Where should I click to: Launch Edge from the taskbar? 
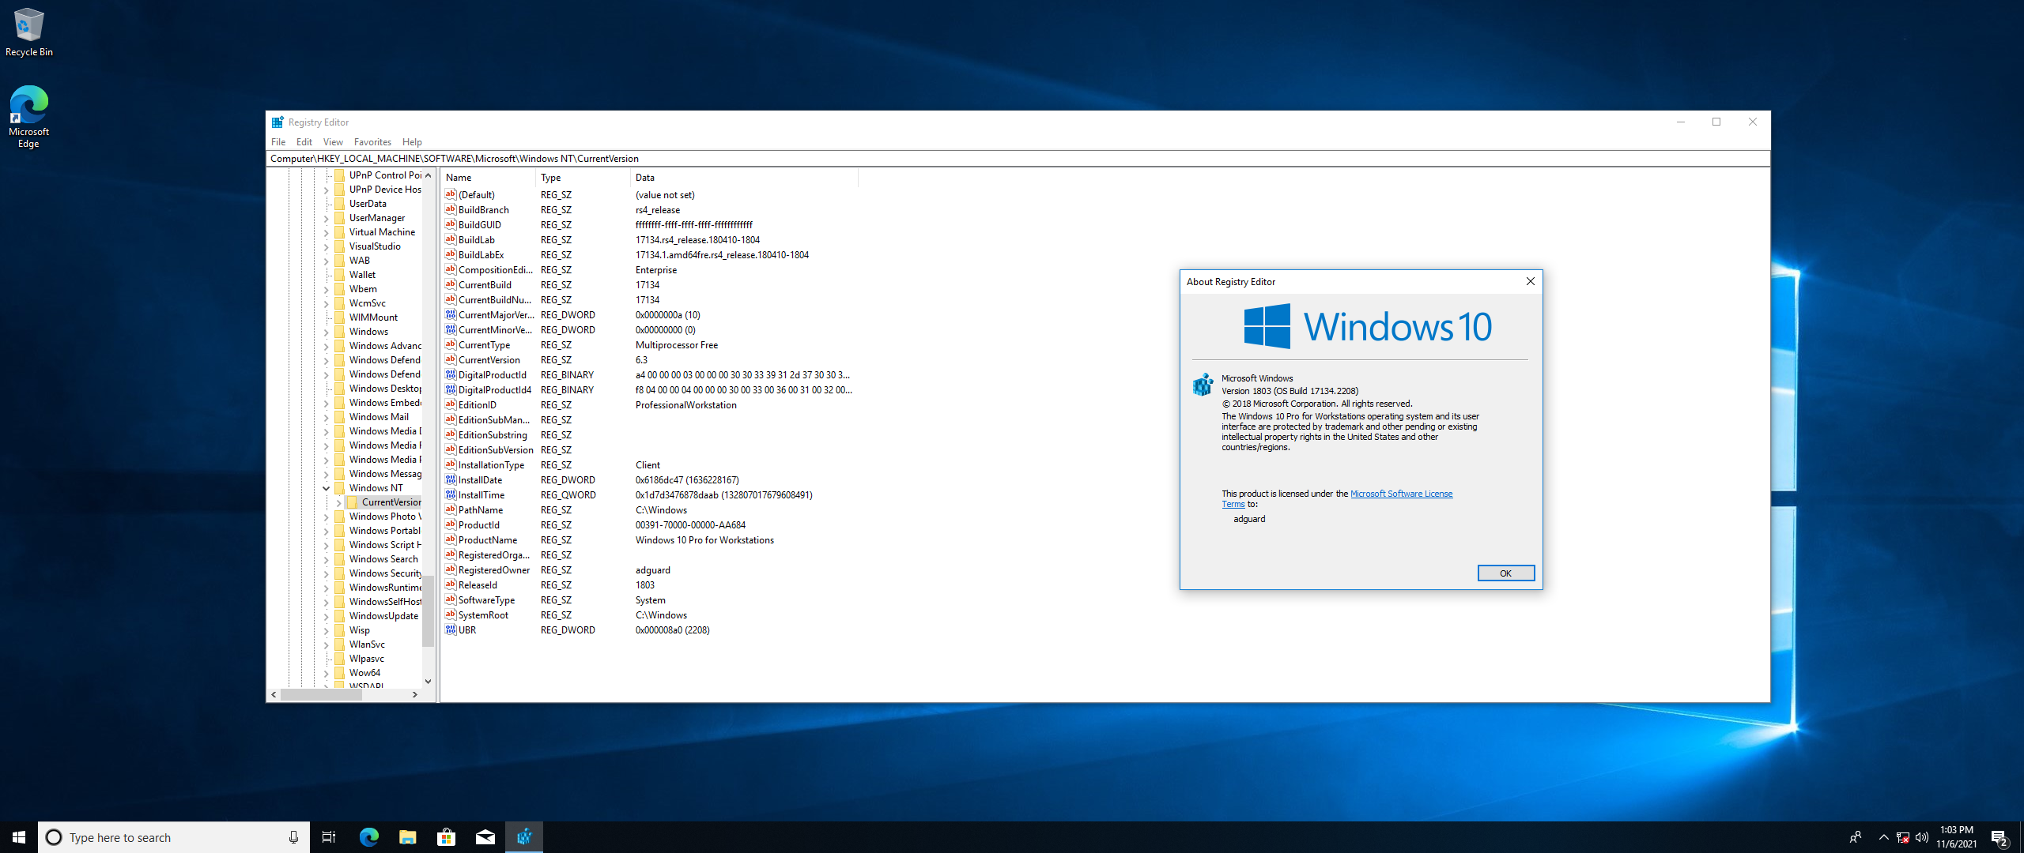(368, 837)
